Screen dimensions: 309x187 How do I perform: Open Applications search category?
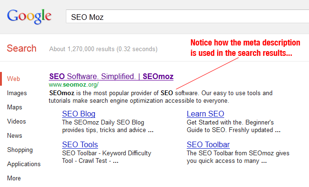[x=24, y=164]
